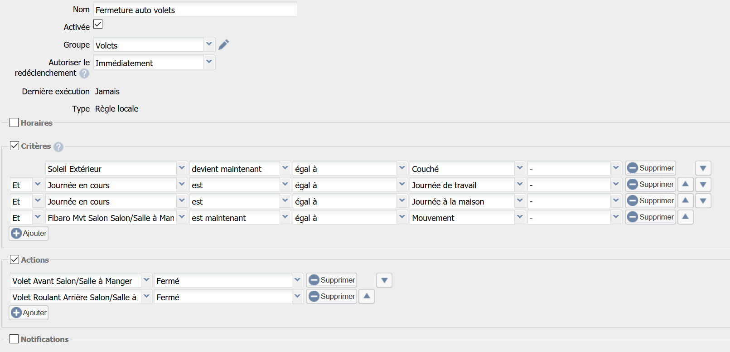Open the Soleil Extérieur device dropdown
Image resolution: width=730 pixels, height=352 pixels.
tap(182, 168)
